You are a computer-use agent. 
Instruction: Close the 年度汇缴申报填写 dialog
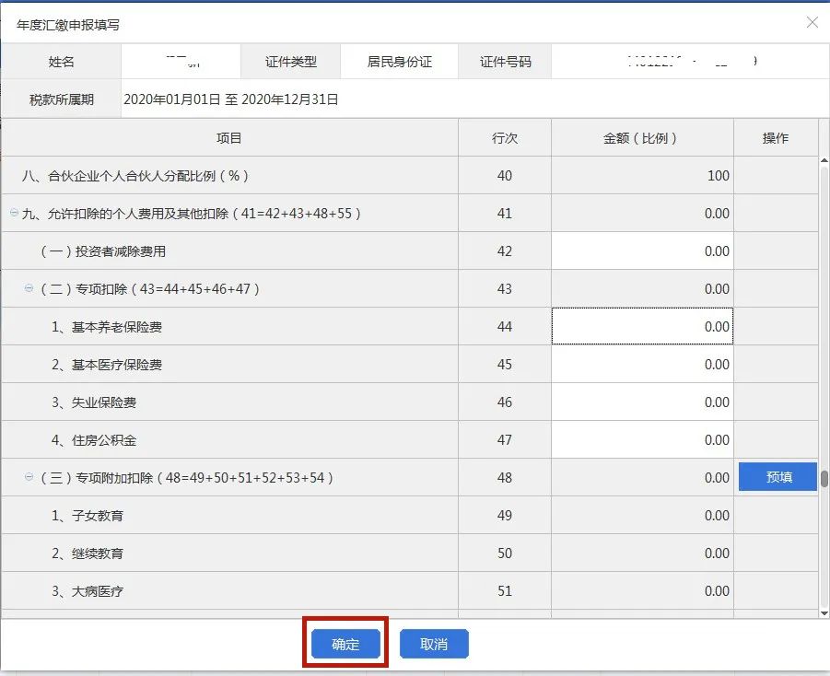[812, 22]
